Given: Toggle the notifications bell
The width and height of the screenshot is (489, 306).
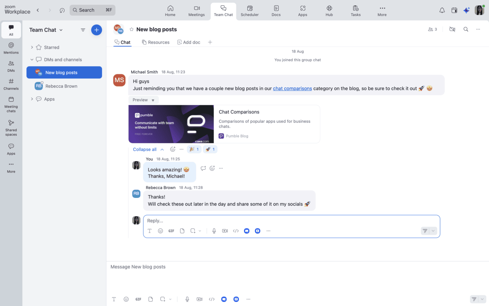Looking at the screenshot, I should [442, 10].
